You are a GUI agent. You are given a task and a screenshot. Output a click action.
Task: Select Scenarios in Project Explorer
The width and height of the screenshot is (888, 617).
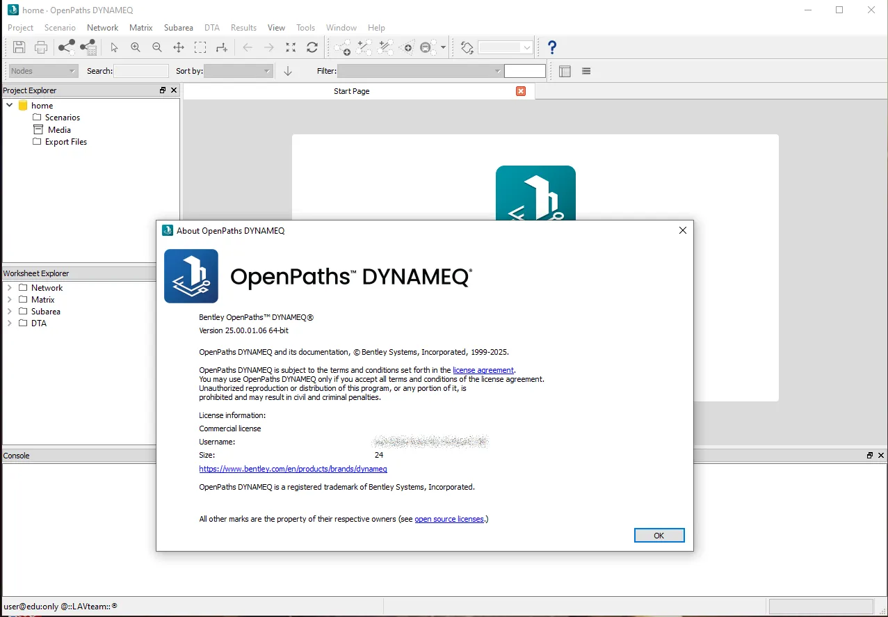point(63,118)
